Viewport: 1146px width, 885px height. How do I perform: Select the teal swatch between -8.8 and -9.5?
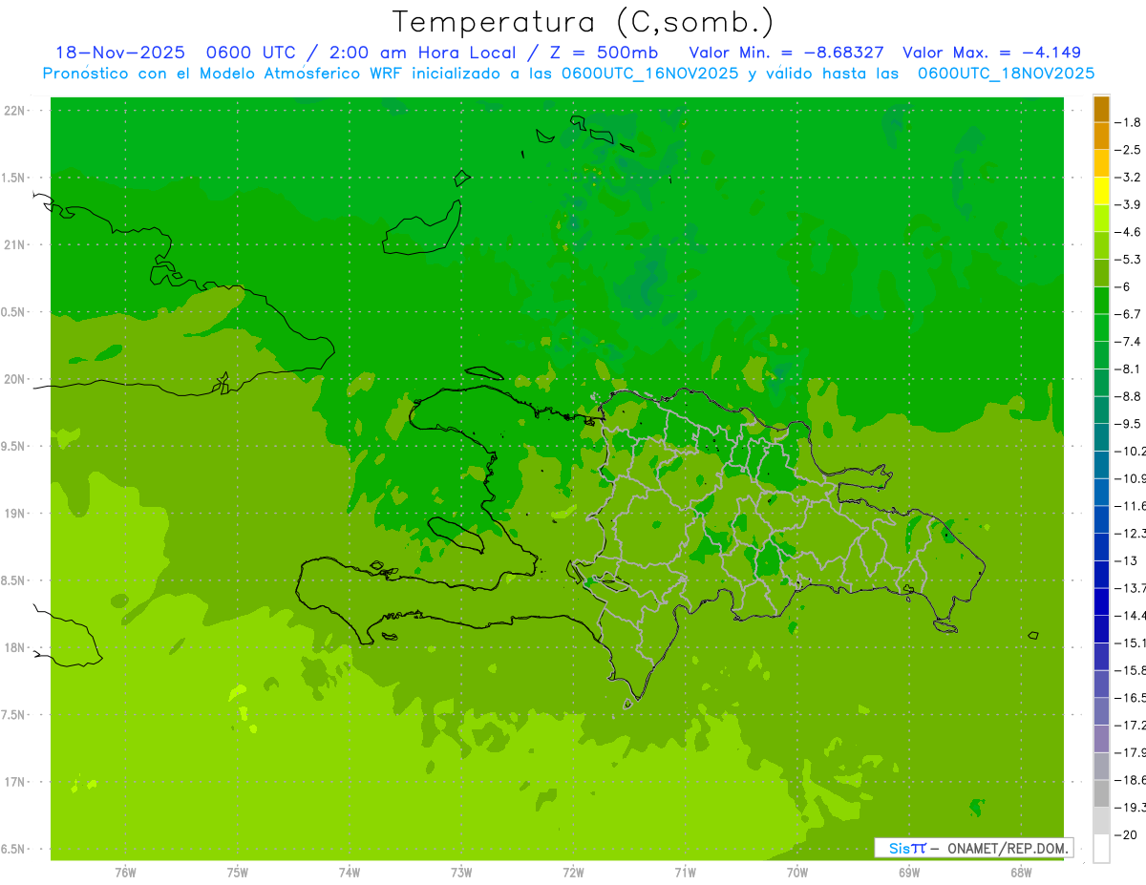tap(1101, 410)
